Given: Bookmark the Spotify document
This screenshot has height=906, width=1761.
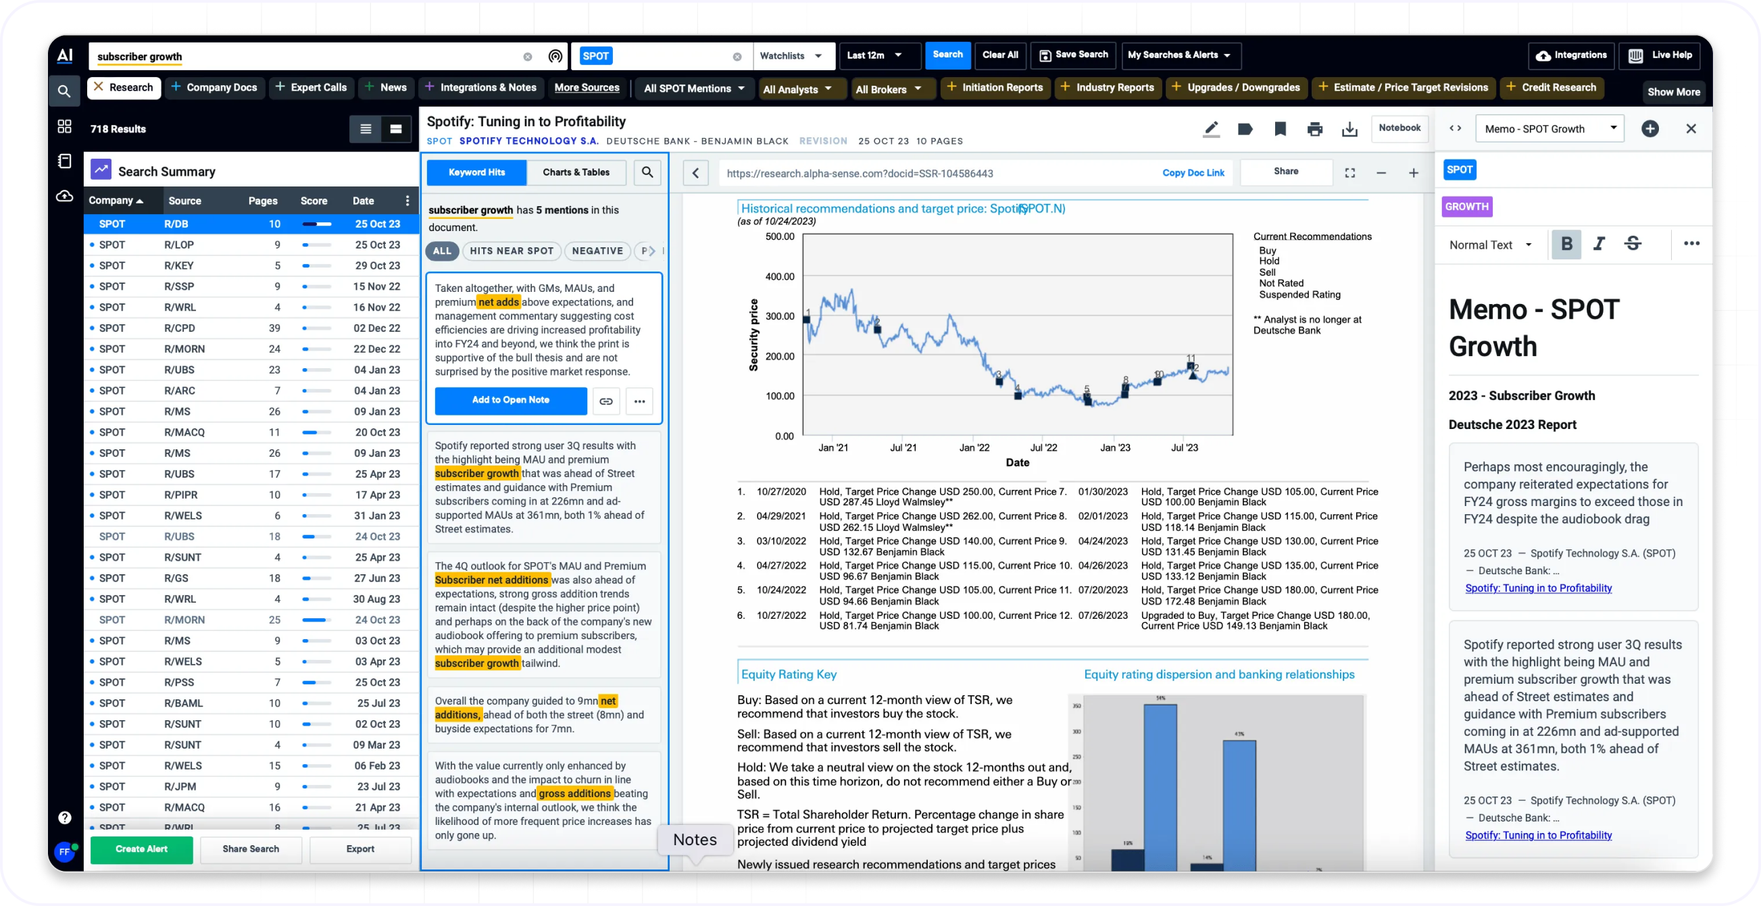Looking at the screenshot, I should (x=1280, y=129).
